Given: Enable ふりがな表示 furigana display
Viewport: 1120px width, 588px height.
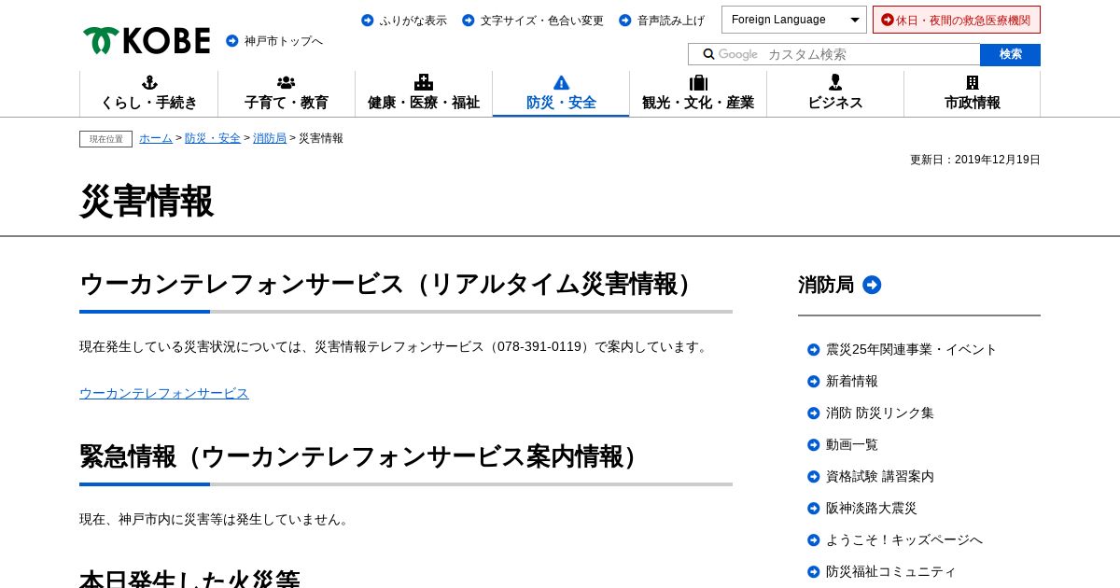Looking at the screenshot, I should [x=413, y=21].
